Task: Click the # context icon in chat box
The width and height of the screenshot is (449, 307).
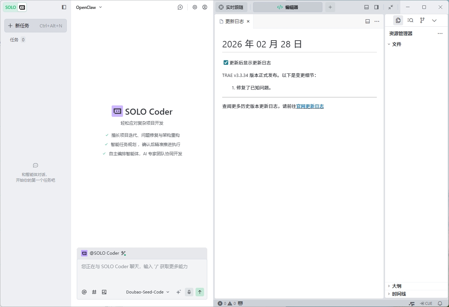Action: 94,292
